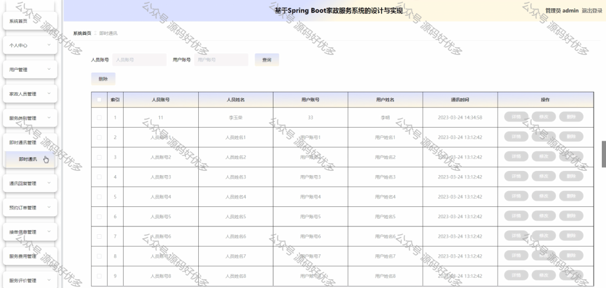Open 详情 for the 人员姓名4 row

click(516, 196)
